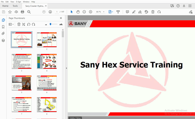The image size is (195, 119).
Task: Activate the Hand pan tool
Action: 78,12
